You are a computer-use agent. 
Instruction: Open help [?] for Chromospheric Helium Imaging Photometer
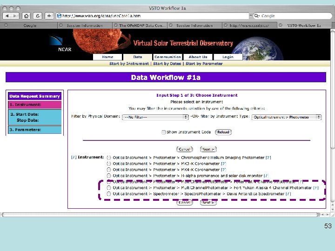pos(268,158)
